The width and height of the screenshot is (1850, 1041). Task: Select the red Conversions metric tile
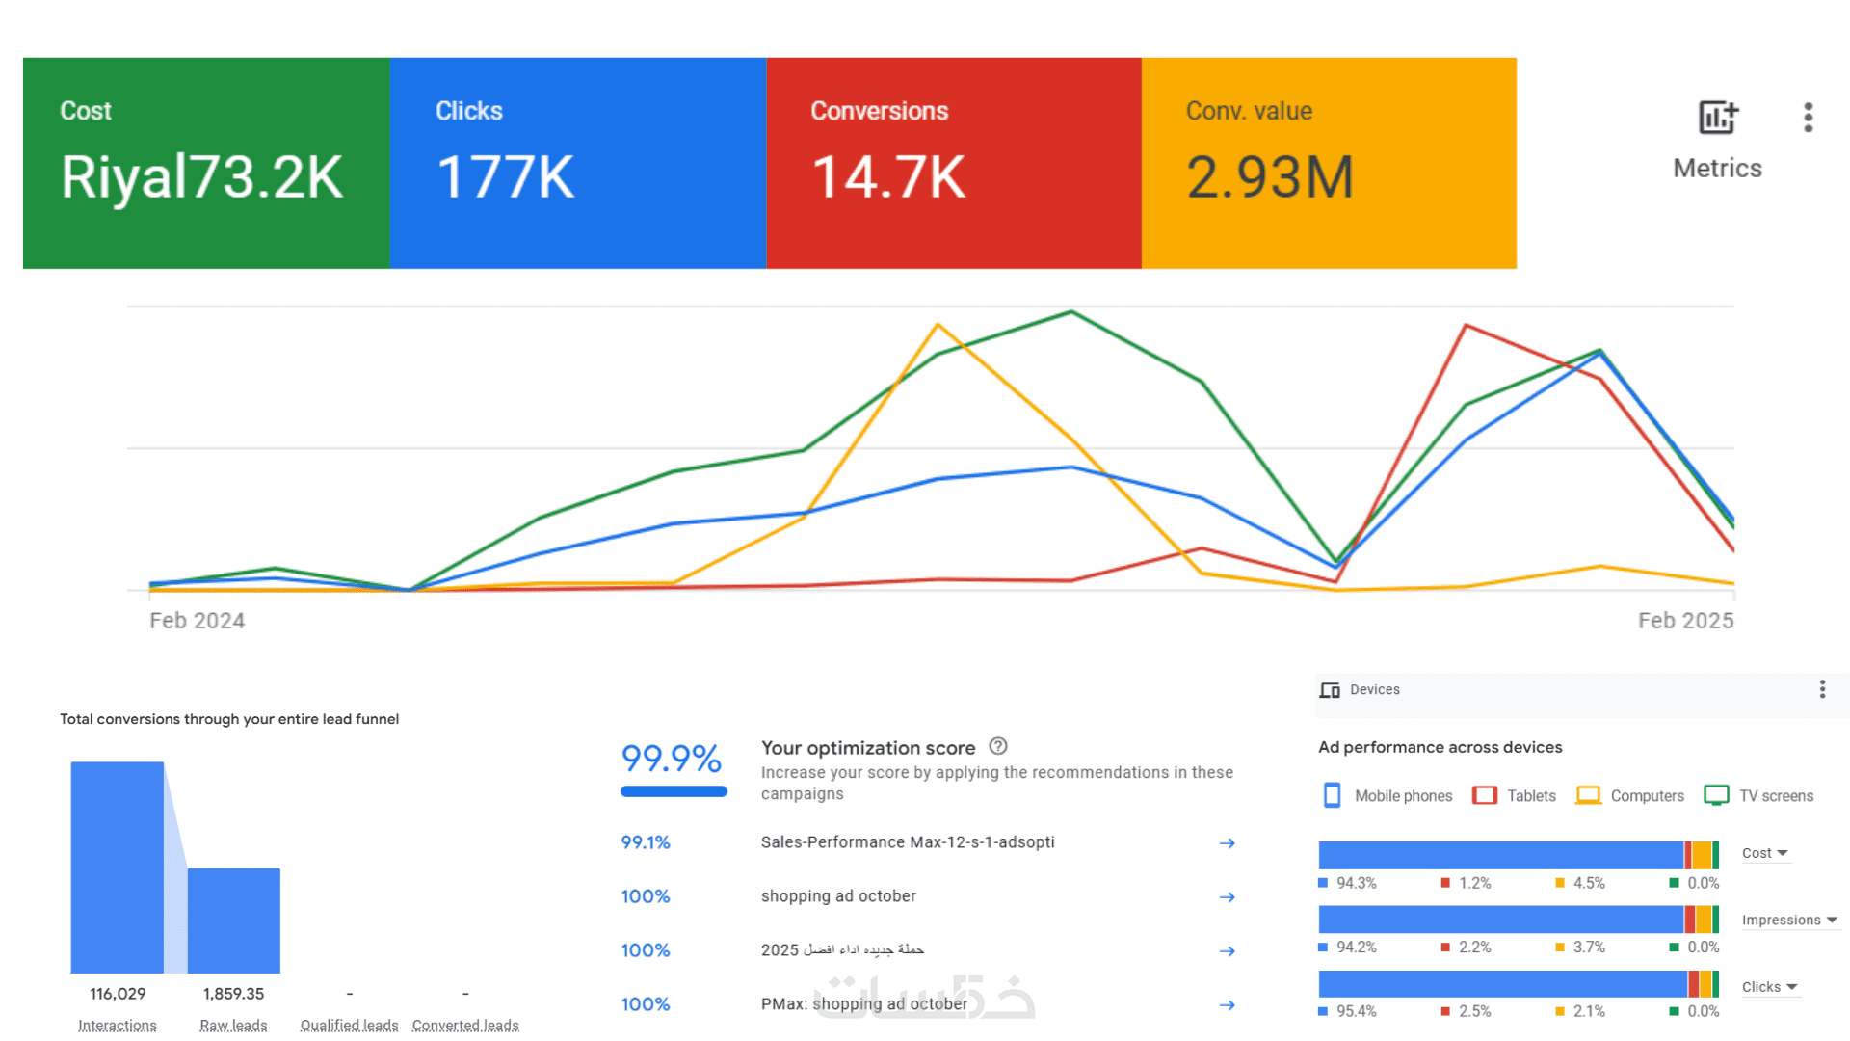pos(953,163)
